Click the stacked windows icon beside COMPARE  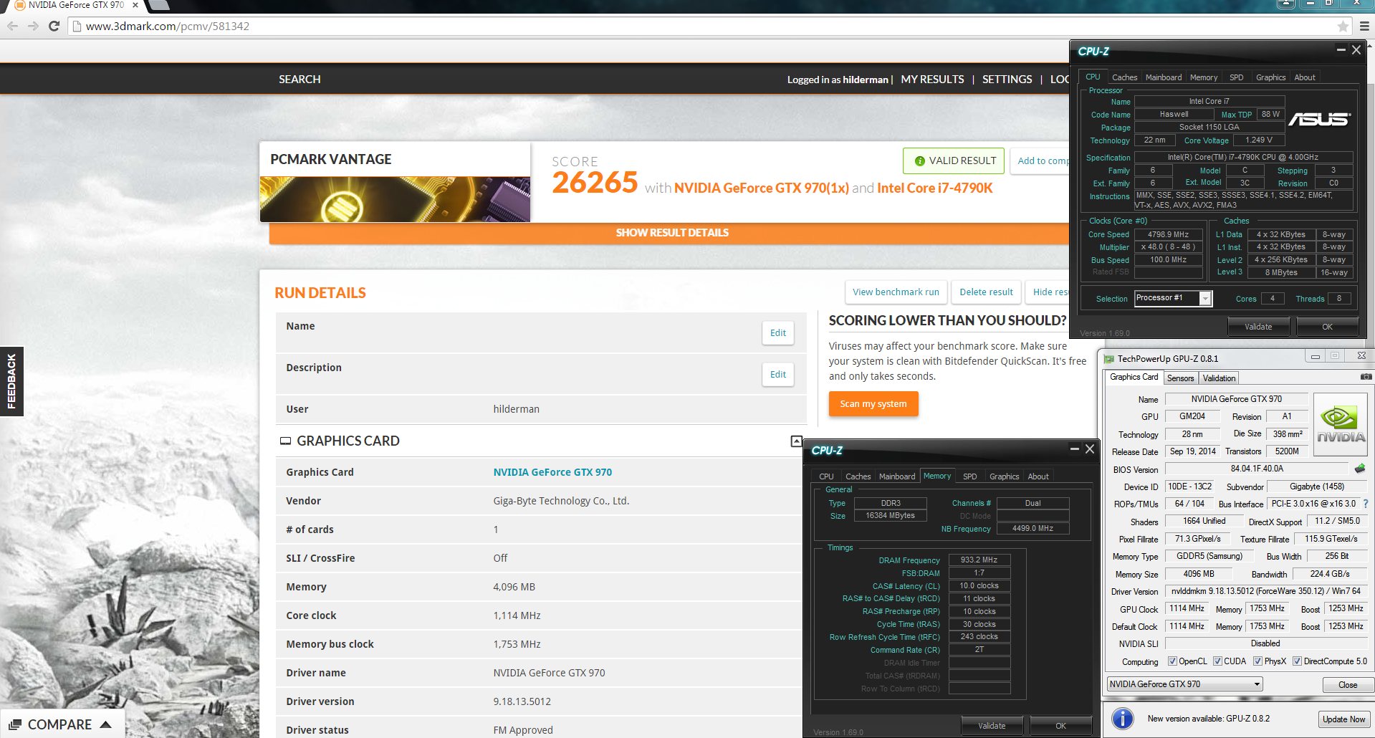click(15, 724)
